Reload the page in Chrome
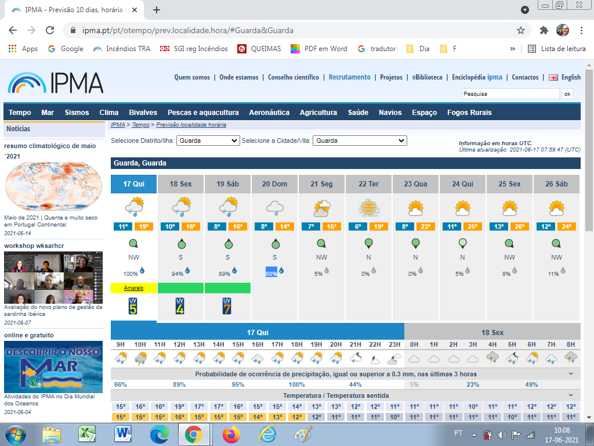 [x=50, y=30]
